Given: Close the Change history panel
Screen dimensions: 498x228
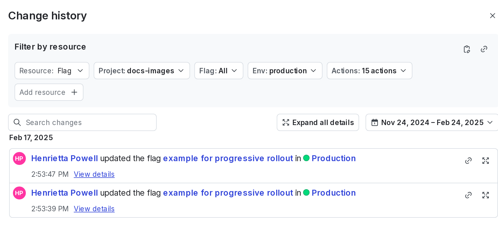Looking at the screenshot, I should click(492, 16).
